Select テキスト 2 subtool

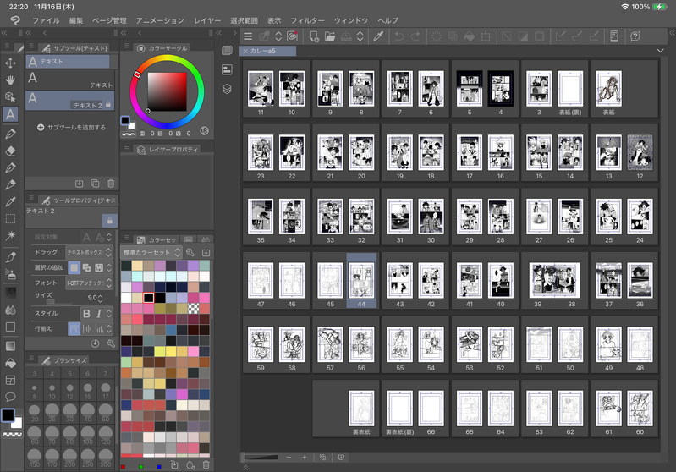coord(70,100)
